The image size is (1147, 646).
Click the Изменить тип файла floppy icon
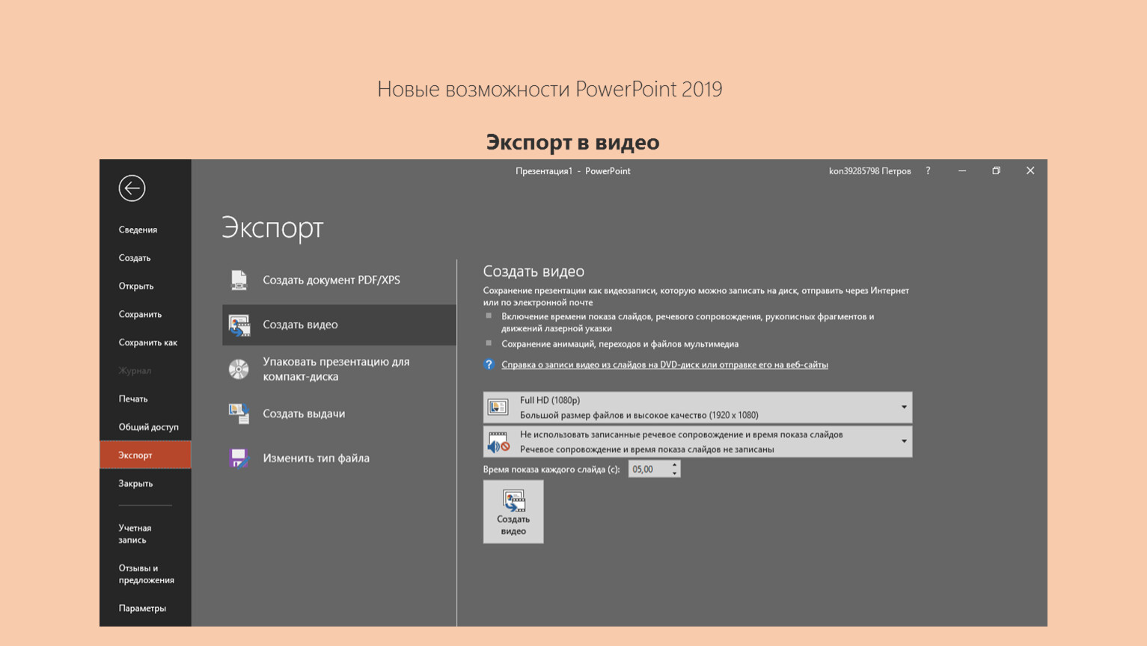pyautogui.click(x=239, y=458)
